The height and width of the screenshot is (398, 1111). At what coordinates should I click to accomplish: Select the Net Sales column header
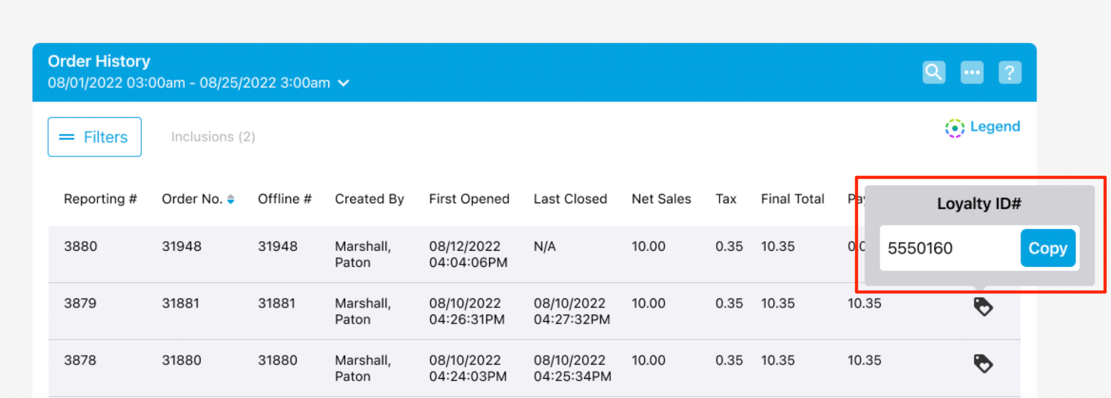[661, 199]
